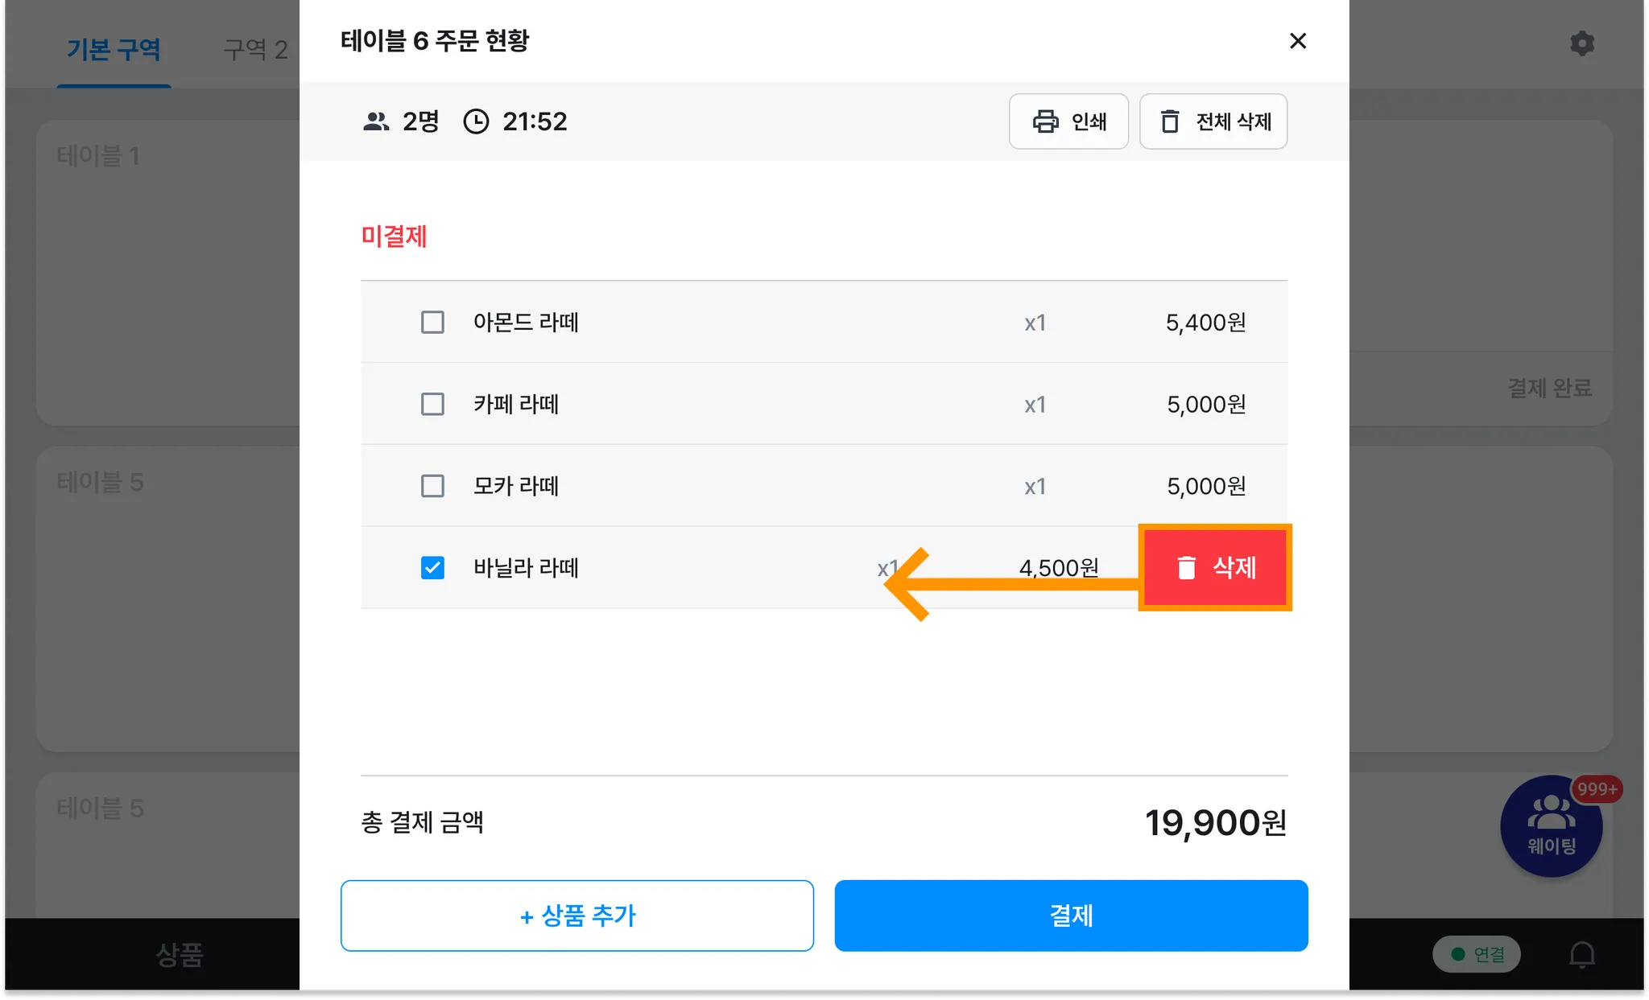The height and width of the screenshot is (1000, 1649).
Task: Check the 카페 라떼 checkbox
Action: 432,404
